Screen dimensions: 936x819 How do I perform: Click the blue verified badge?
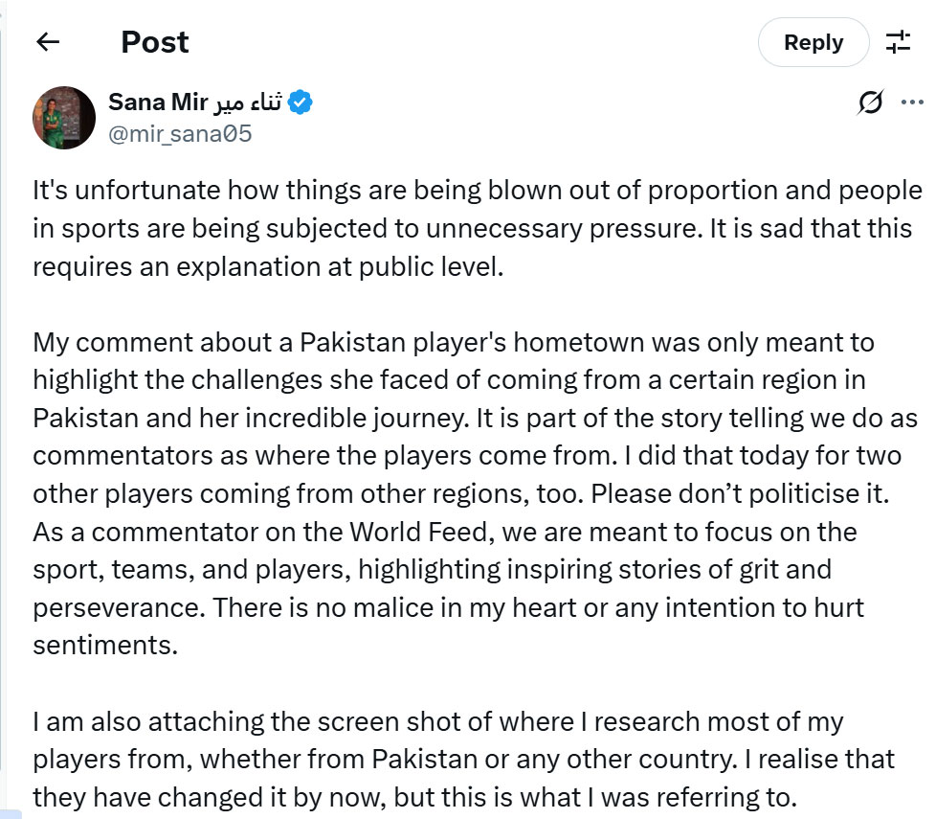tap(301, 102)
